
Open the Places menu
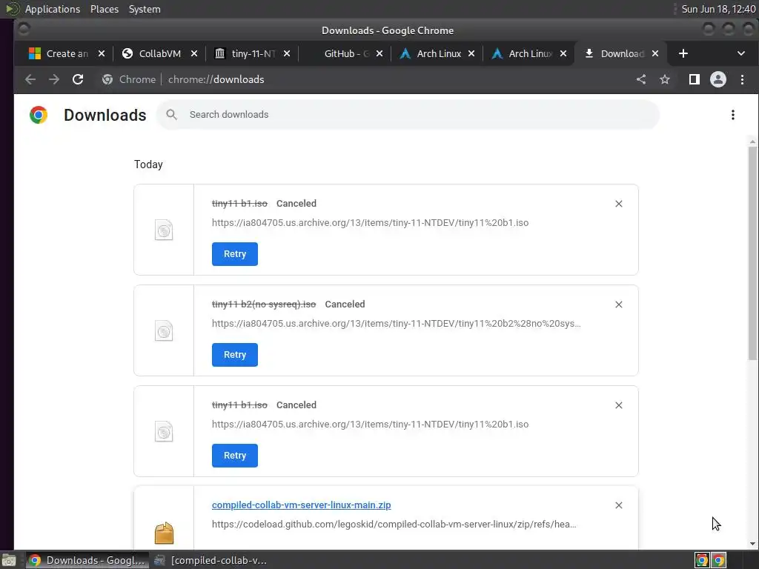(105, 9)
